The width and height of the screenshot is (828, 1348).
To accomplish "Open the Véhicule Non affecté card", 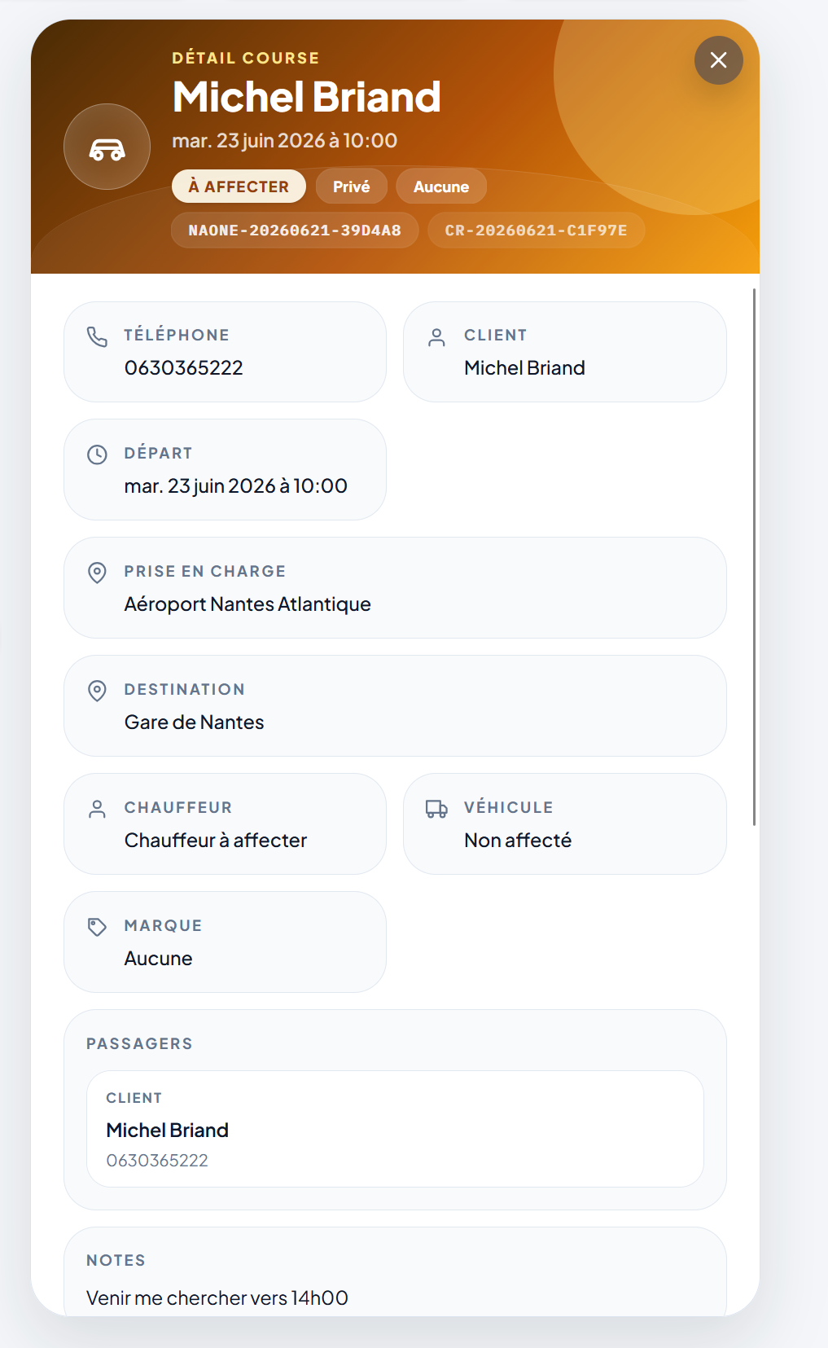I will (x=565, y=823).
